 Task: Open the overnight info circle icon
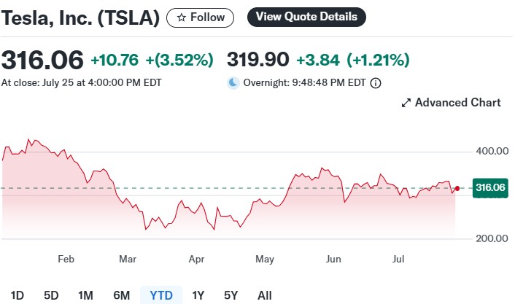(x=376, y=83)
